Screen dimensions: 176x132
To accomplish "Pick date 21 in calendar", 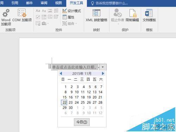I will [x=100, y=97].
